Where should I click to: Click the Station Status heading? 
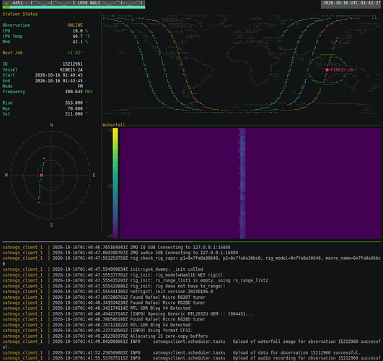point(20,14)
